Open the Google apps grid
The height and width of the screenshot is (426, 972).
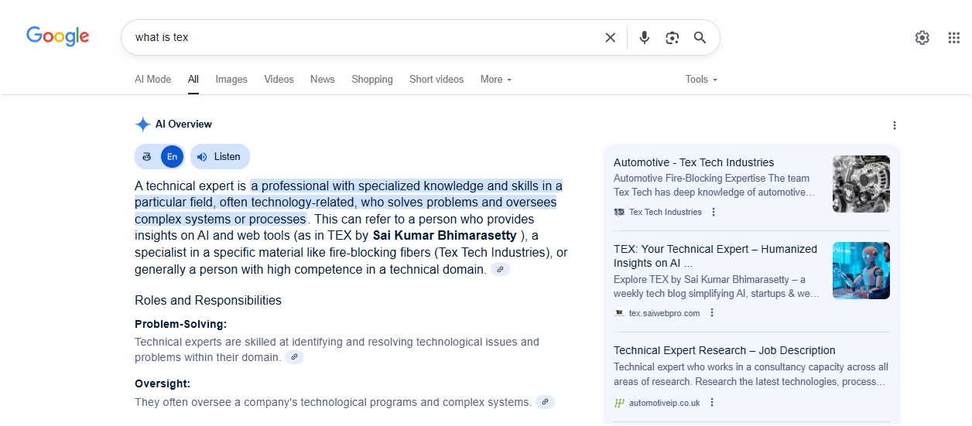click(x=953, y=37)
